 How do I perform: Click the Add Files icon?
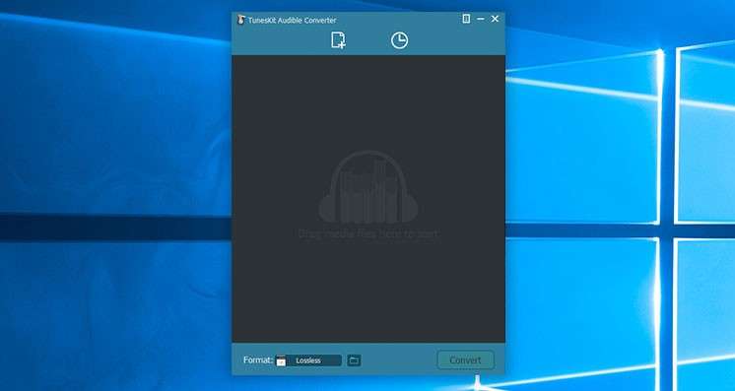pyautogui.click(x=338, y=40)
